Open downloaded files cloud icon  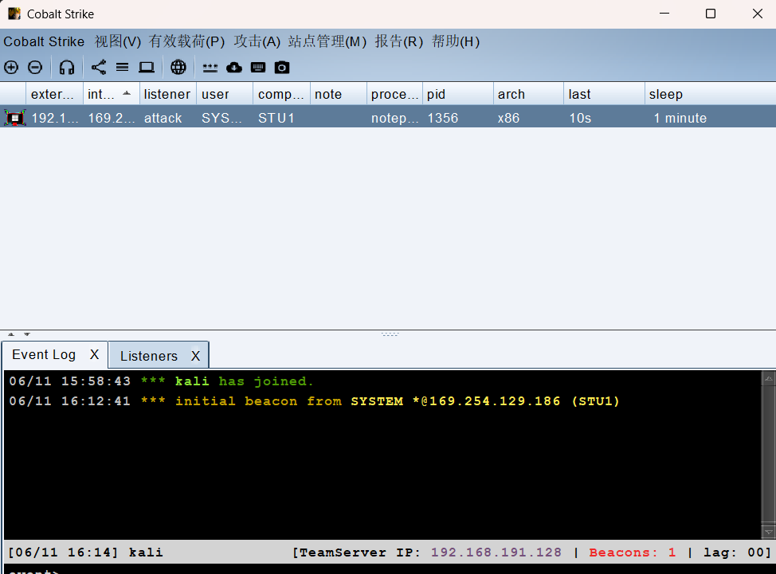[x=234, y=67]
